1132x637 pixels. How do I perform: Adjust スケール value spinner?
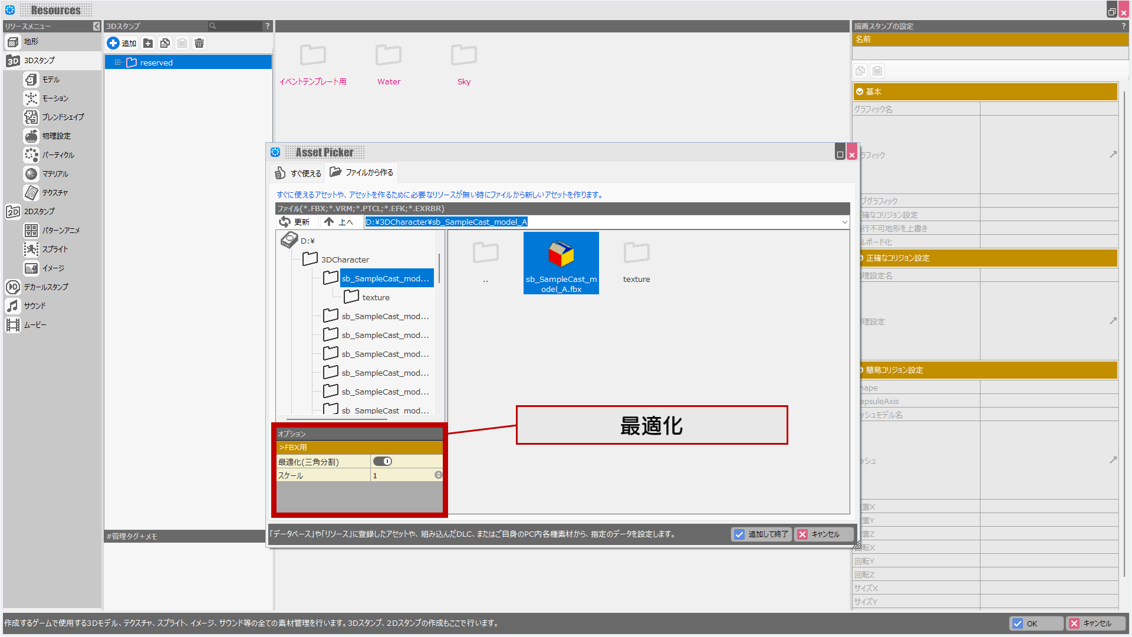(x=438, y=475)
